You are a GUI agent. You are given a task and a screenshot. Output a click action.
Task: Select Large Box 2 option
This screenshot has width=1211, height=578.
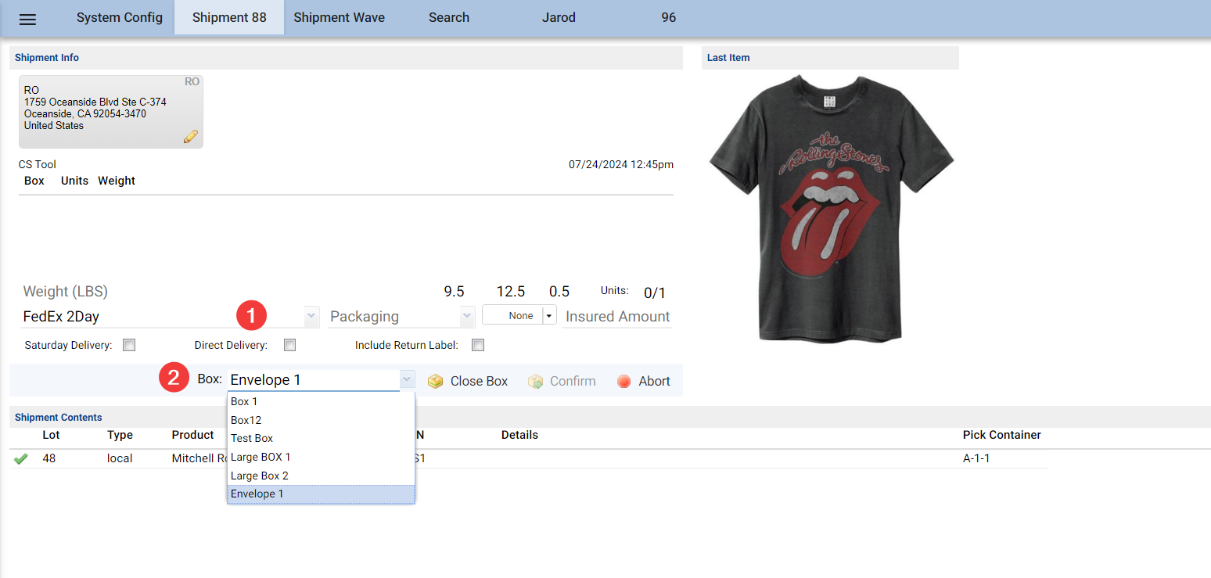(321, 476)
